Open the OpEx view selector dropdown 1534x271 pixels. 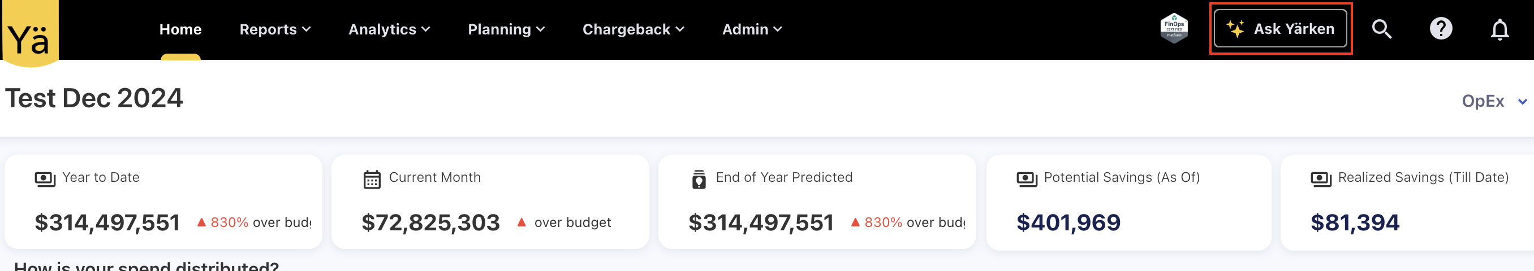tap(1493, 102)
